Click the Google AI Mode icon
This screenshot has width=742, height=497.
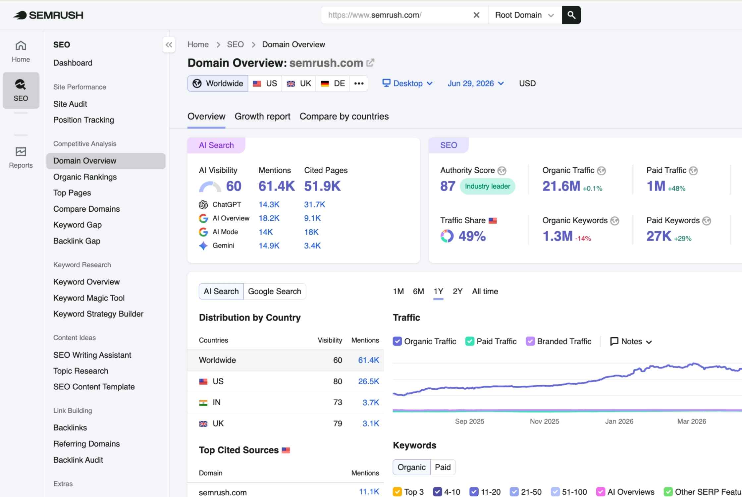203,232
